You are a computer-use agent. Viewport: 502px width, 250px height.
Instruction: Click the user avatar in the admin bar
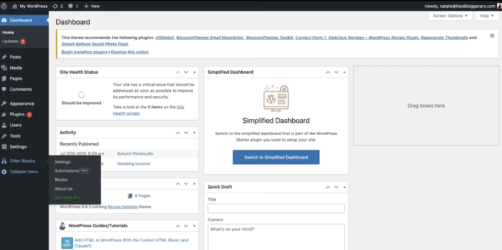[500, 6]
